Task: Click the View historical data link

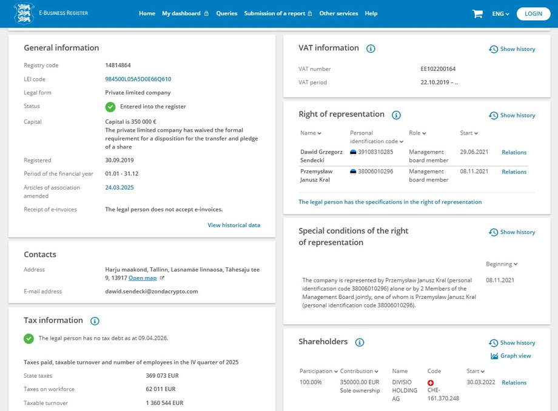Action: pyautogui.click(x=234, y=225)
